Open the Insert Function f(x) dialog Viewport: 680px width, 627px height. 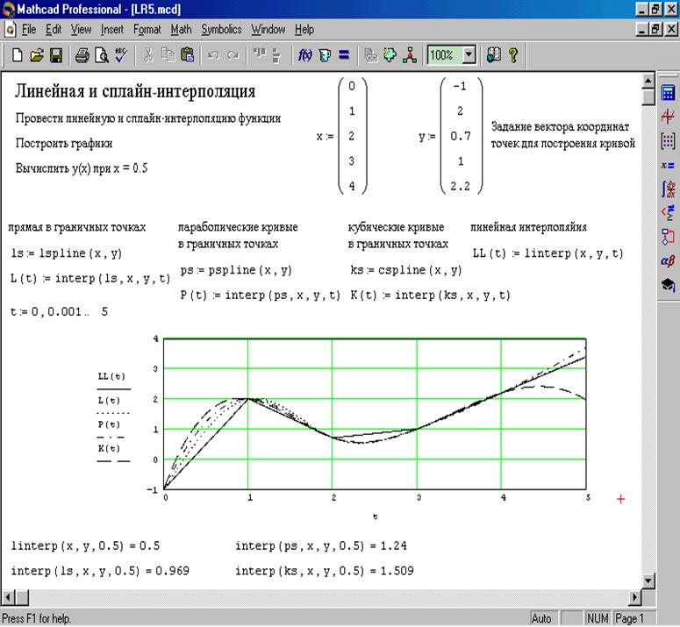click(305, 55)
